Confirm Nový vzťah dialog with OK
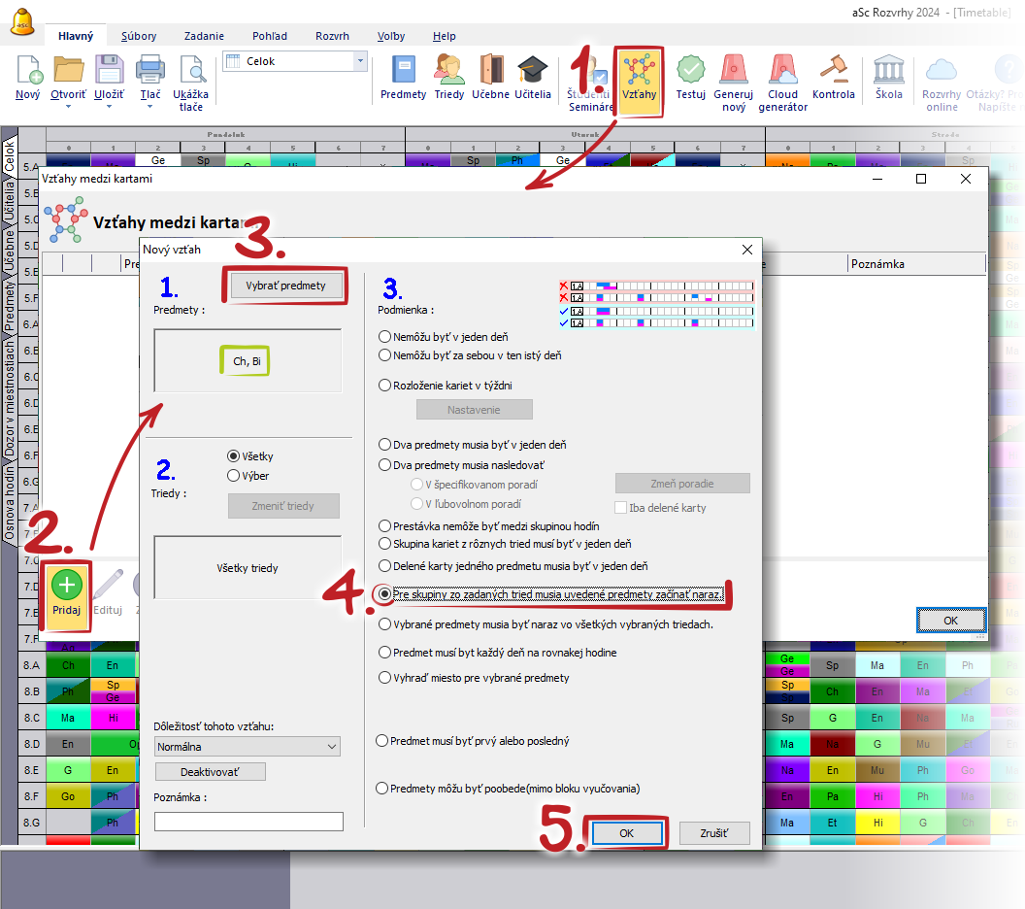Screen dimensions: 1025x909 tap(626, 833)
